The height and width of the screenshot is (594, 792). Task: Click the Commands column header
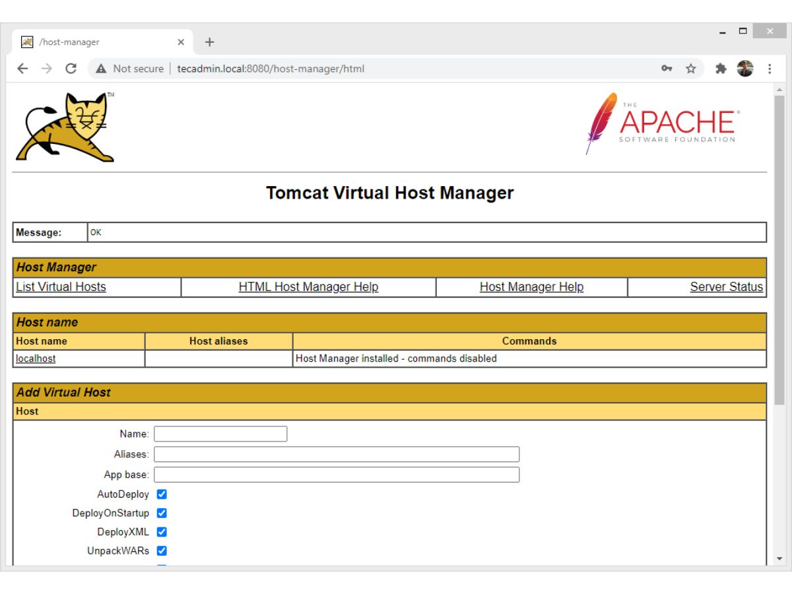tap(529, 341)
